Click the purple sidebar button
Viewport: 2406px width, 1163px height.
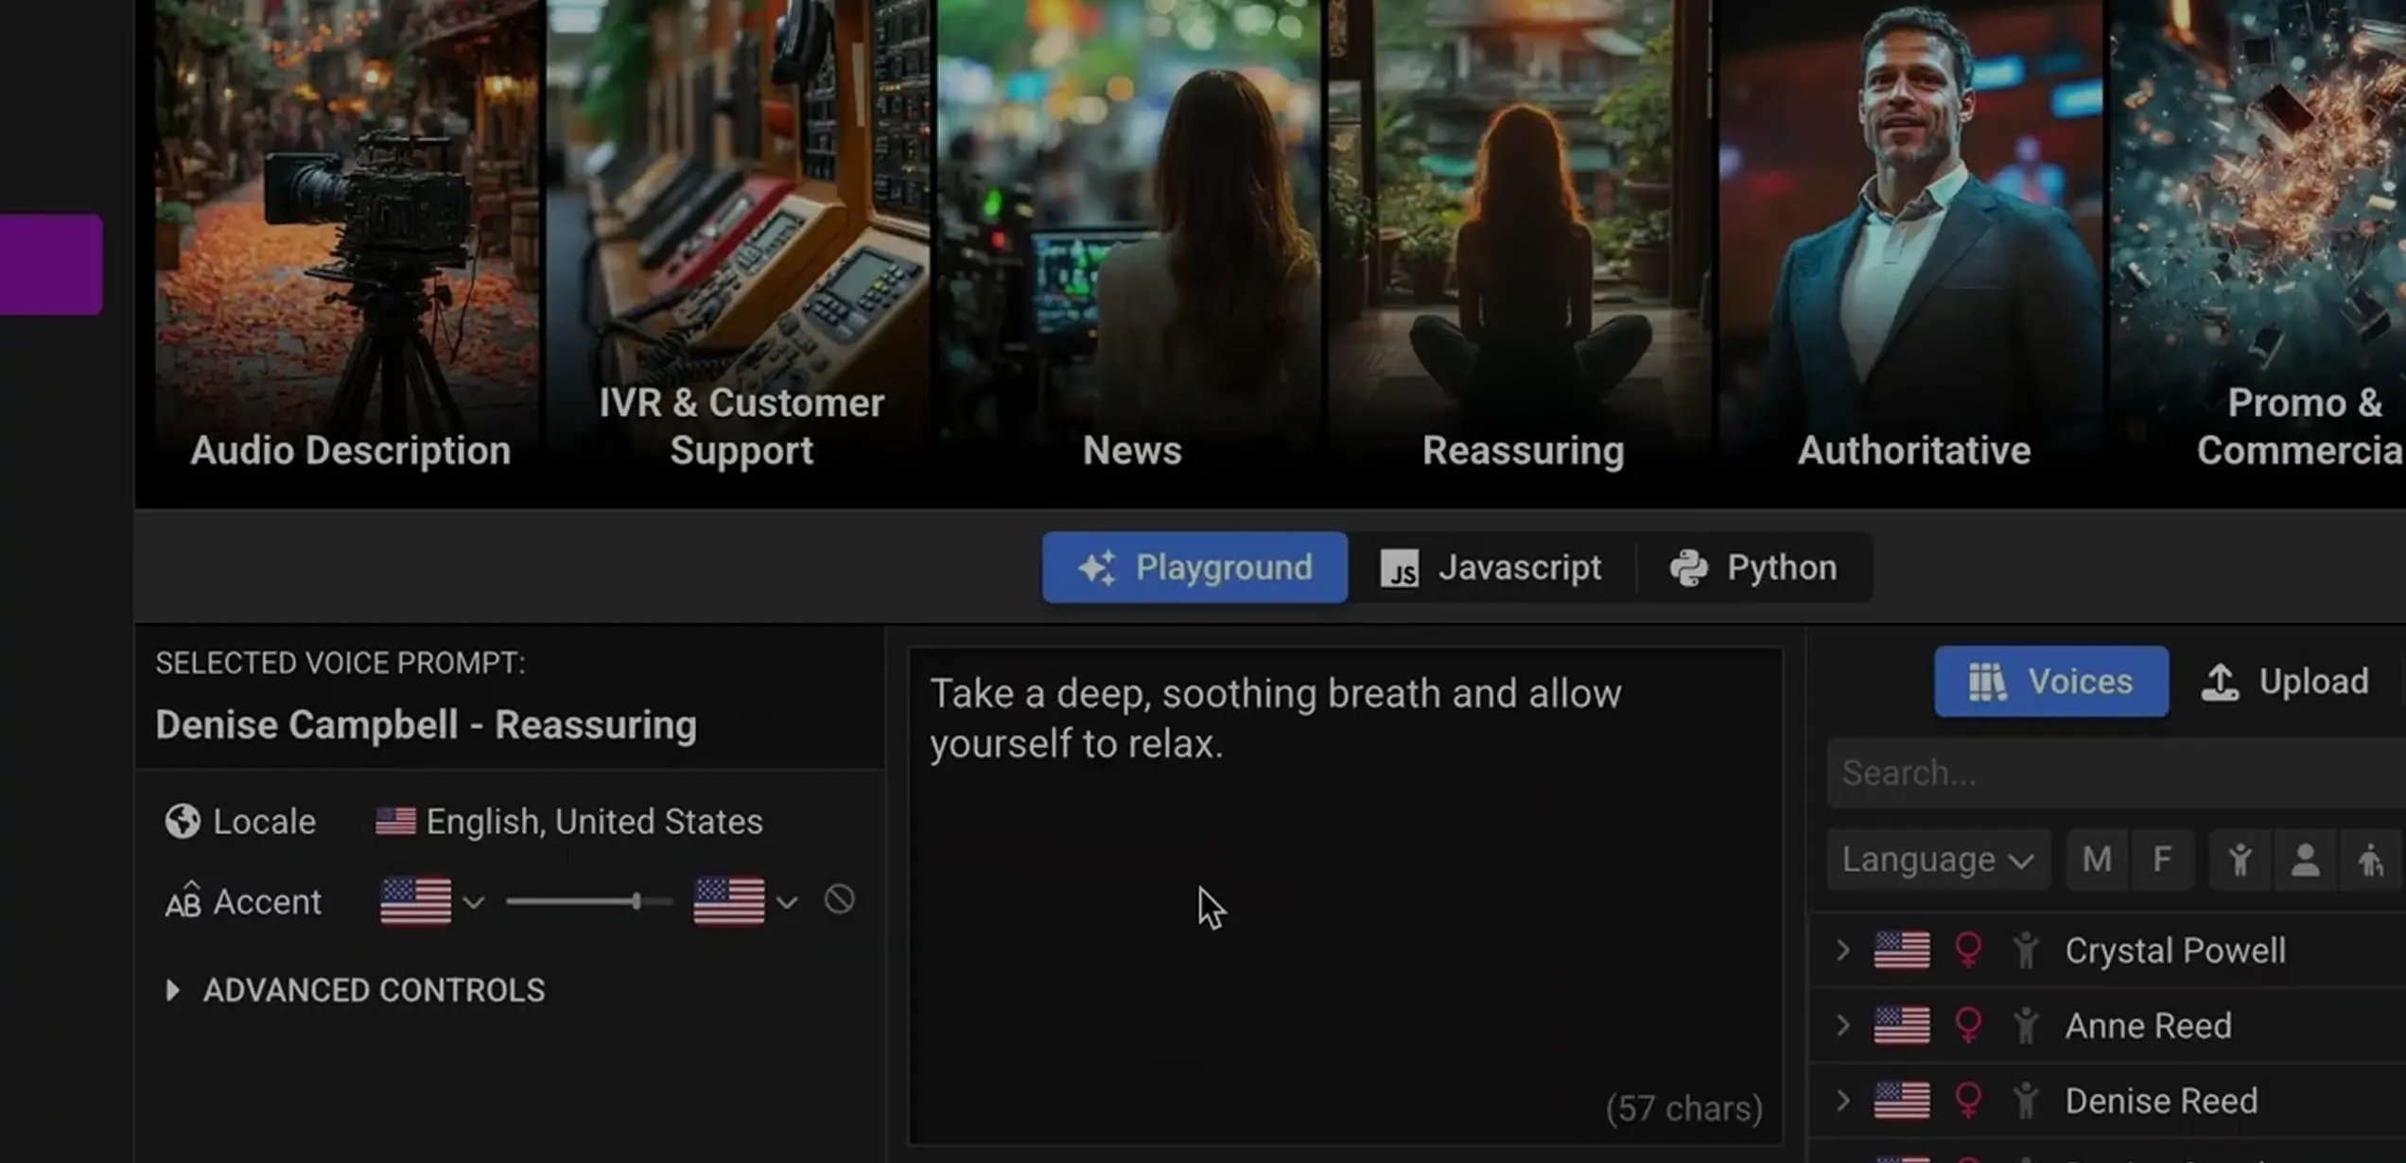click(51, 264)
